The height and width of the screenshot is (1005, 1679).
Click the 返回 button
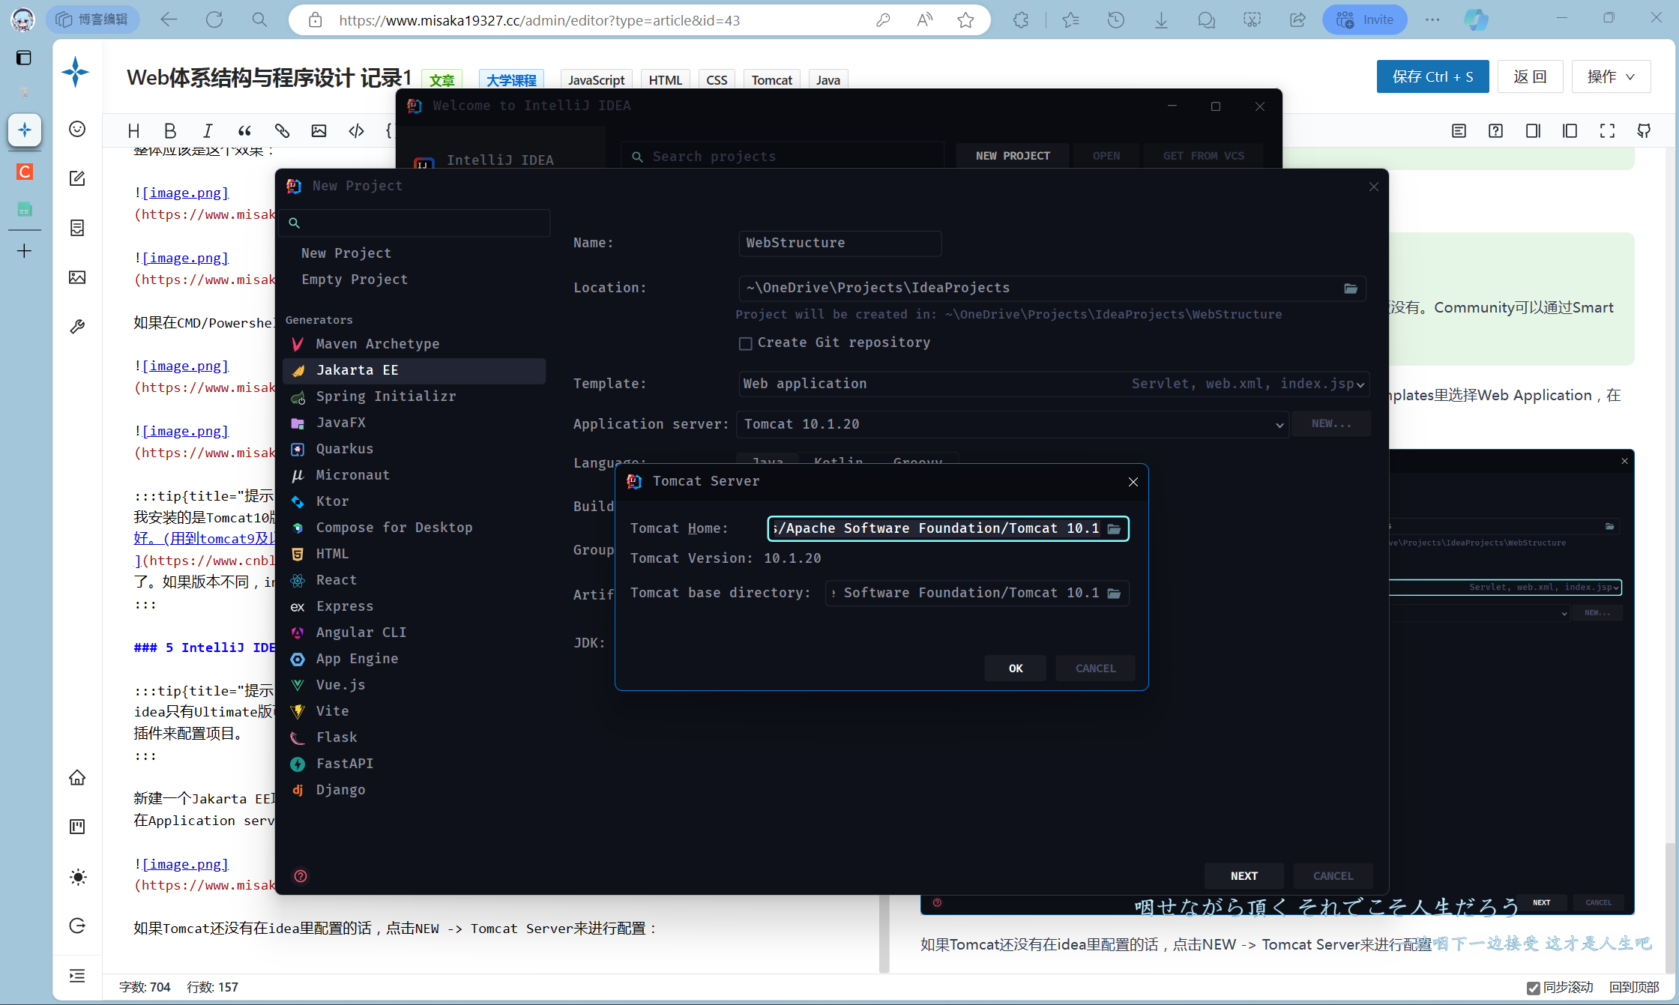1530,76
